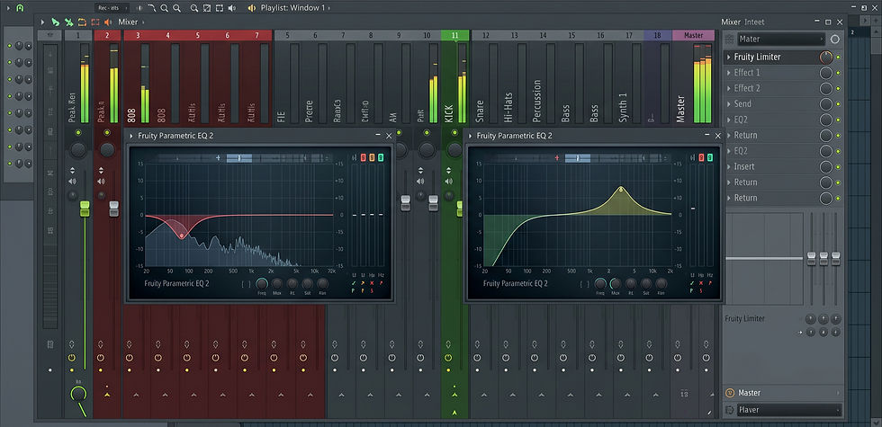
Task: Click the yellow peak band handle in right EQ
Action: [x=621, y=190]
